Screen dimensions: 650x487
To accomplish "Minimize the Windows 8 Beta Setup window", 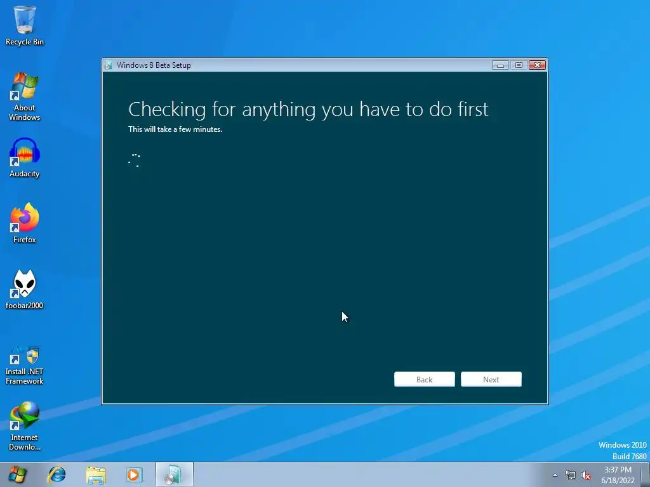I will (500, 65).
